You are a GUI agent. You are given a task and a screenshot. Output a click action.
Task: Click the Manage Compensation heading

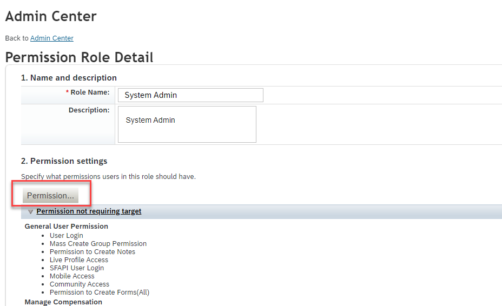(63, 302)
